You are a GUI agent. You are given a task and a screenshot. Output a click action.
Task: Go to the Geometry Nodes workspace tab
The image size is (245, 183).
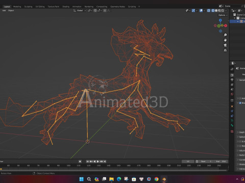117,7
